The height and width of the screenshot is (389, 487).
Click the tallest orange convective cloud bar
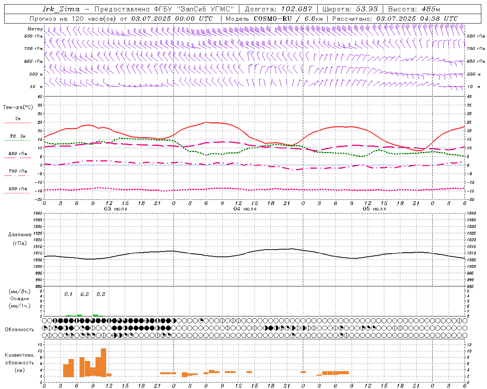coord(103,362)
